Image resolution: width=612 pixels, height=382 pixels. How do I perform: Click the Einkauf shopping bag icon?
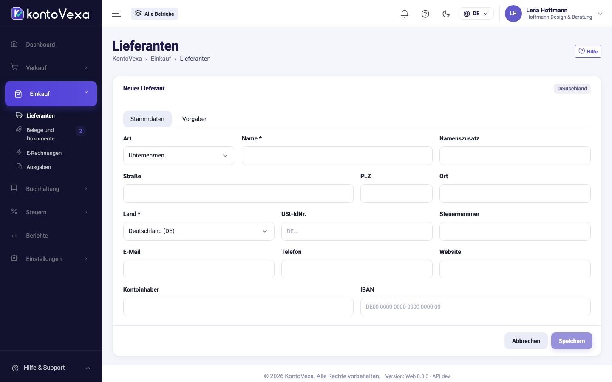click(18, 94)
